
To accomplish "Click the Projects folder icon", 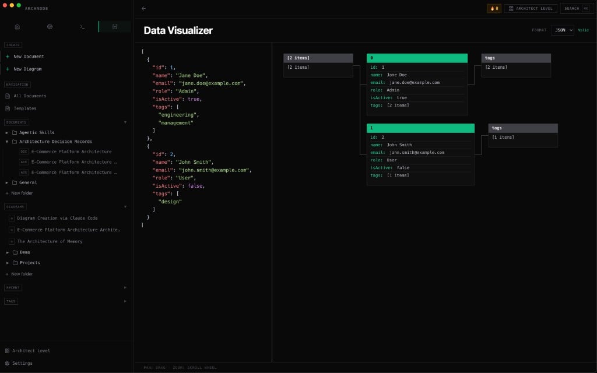I will (x=15, y=263).
